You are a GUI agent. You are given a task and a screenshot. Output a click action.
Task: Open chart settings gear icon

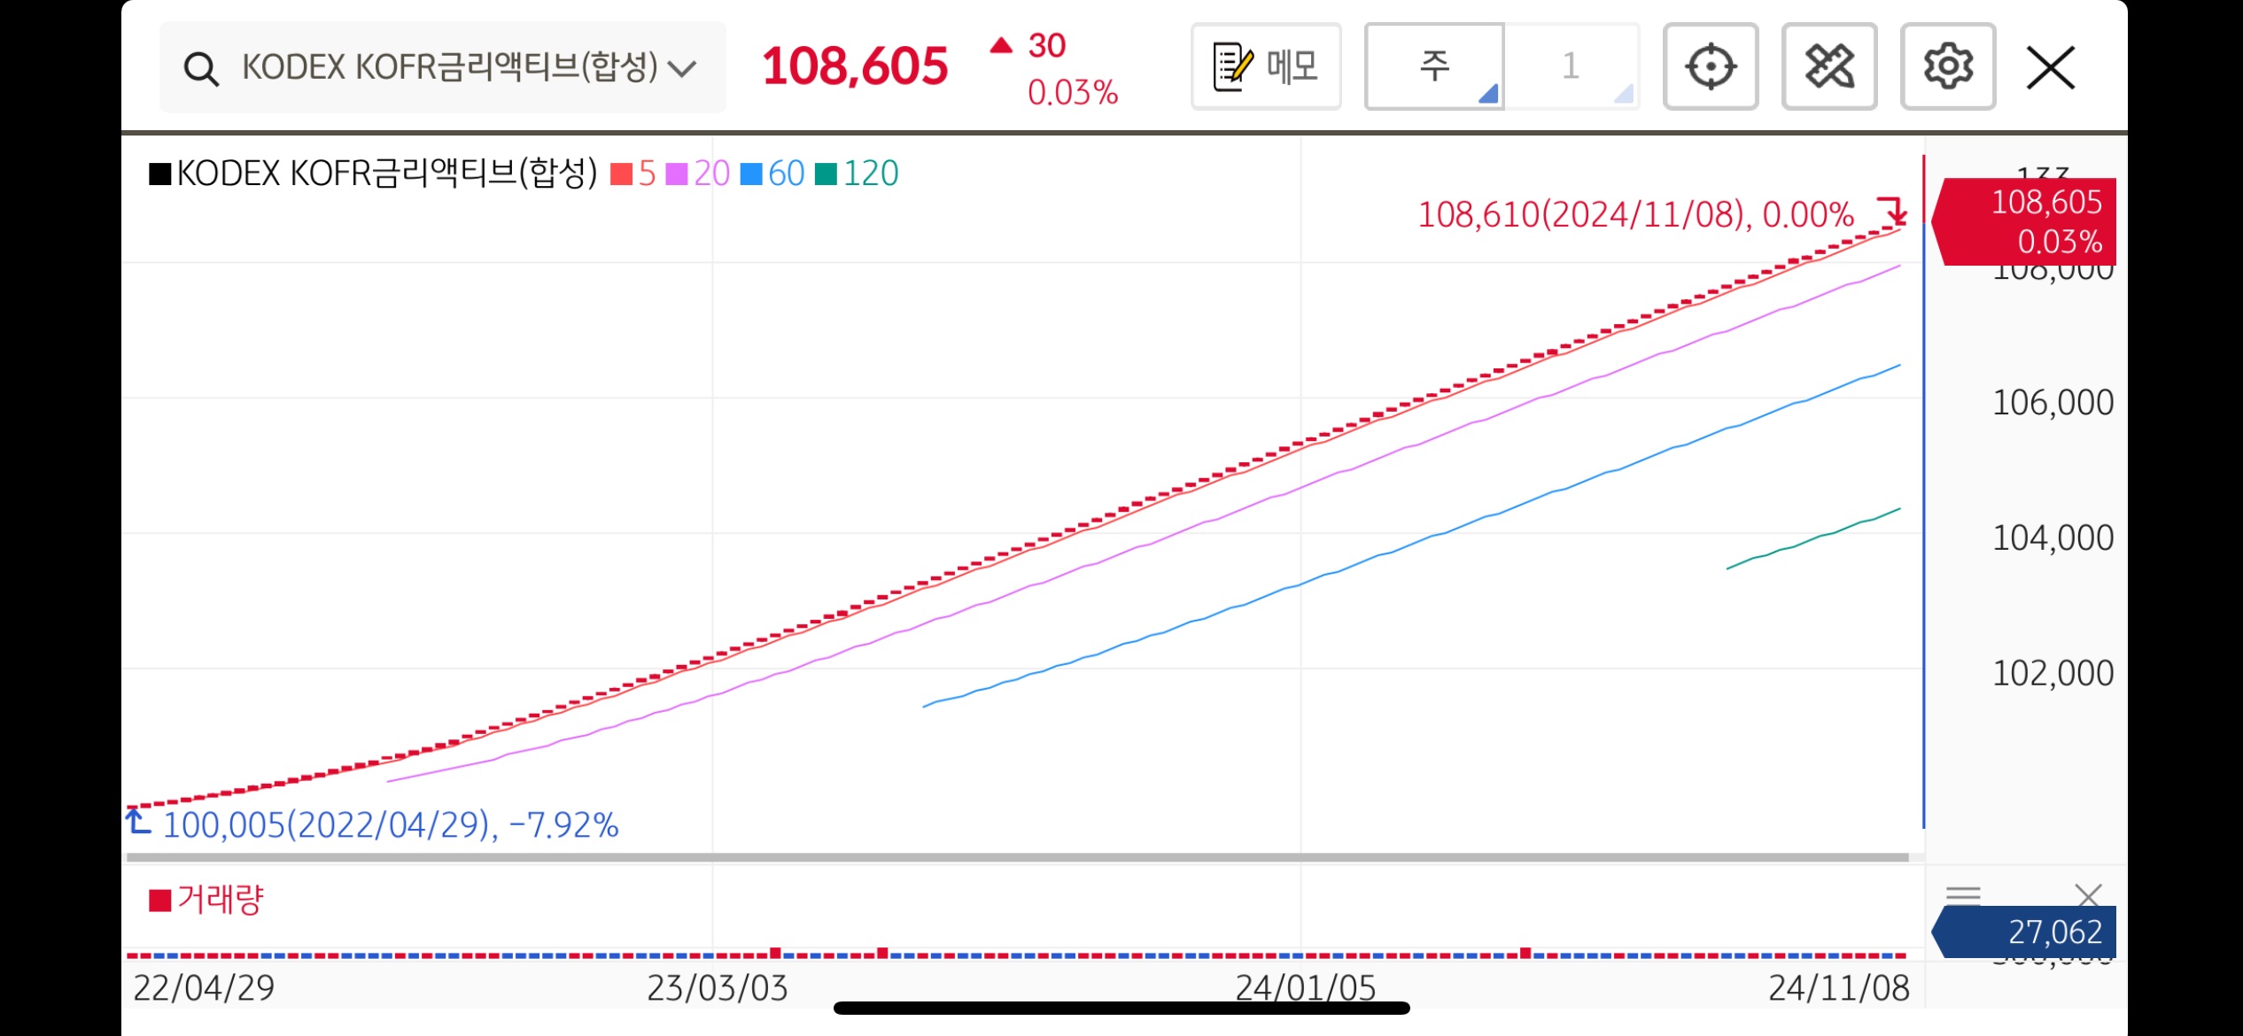tap(1948, 66)
